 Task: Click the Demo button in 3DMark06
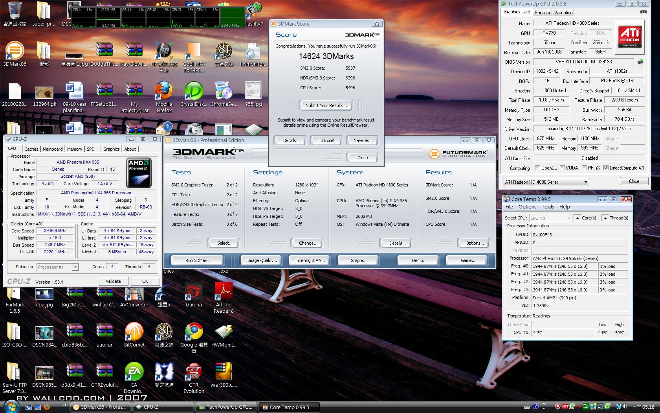pyautogui.click(x=419, y=260)
